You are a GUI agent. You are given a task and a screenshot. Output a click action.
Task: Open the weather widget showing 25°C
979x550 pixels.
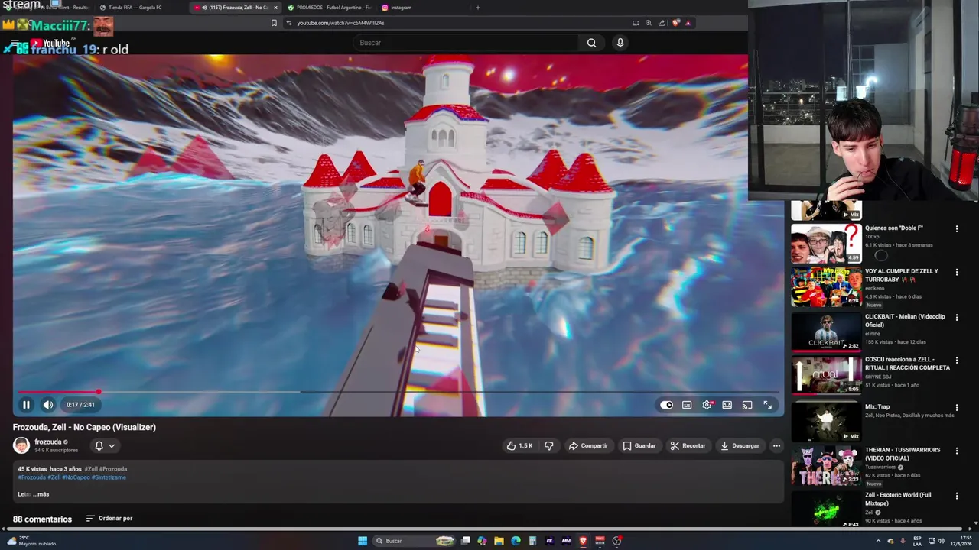pyautogui.click(x=31, y=541)
